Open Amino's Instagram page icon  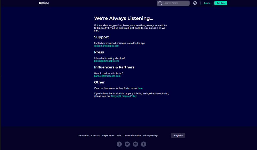click(135, 144)
